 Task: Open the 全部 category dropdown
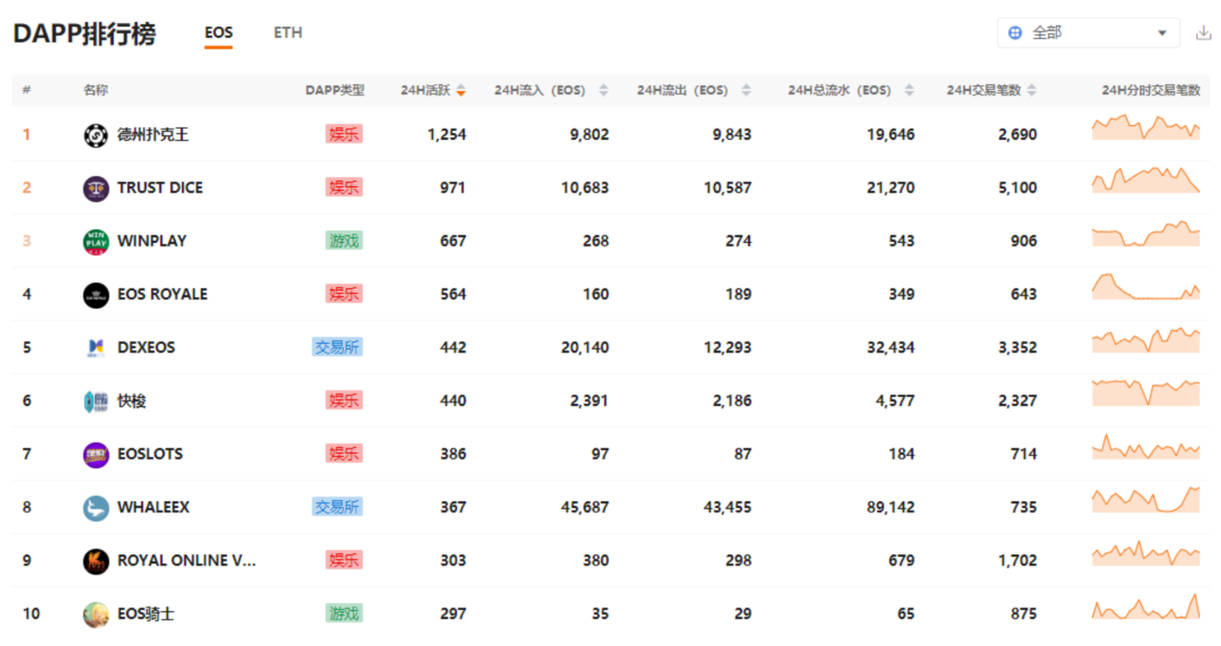[1088, 32]
